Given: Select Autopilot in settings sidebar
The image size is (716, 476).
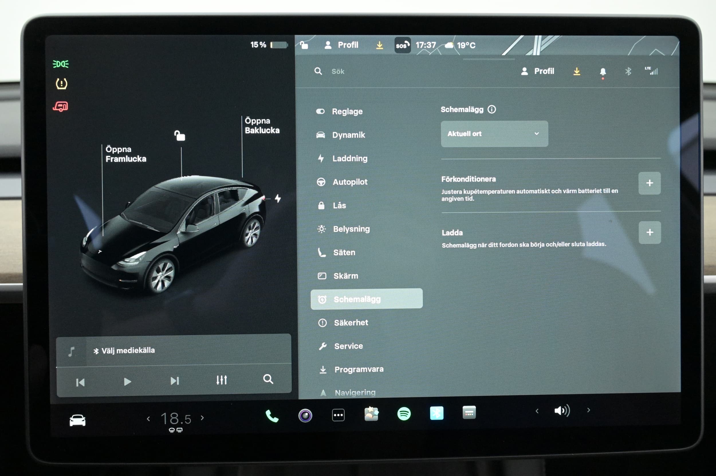Looking at the screenshot, I should [x=350, y=182].
